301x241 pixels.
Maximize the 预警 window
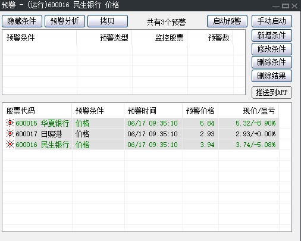[286, 6]
